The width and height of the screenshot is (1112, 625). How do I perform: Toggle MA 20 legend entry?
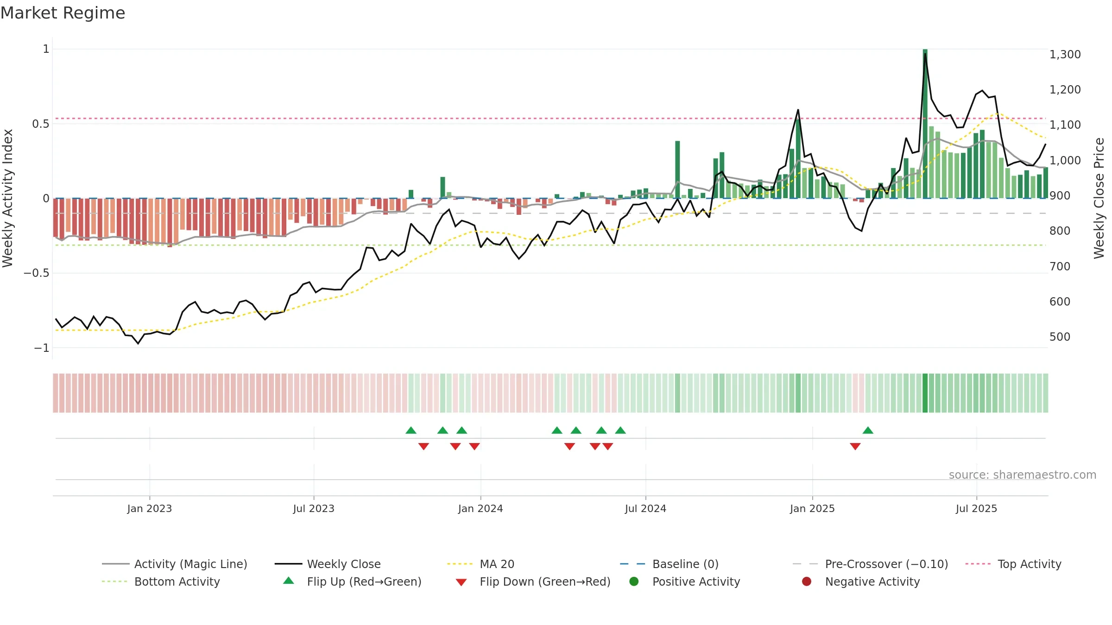(x=480, y=564)
